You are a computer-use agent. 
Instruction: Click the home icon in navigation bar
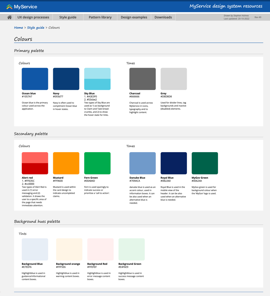[9, 17]
